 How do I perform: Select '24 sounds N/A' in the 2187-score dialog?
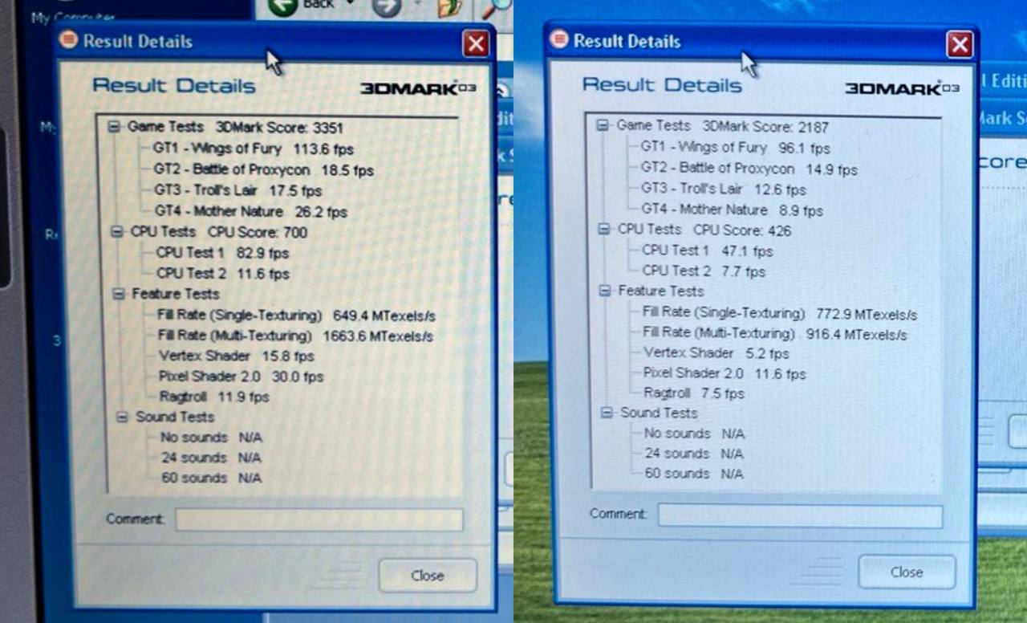[x=695, y=454]
